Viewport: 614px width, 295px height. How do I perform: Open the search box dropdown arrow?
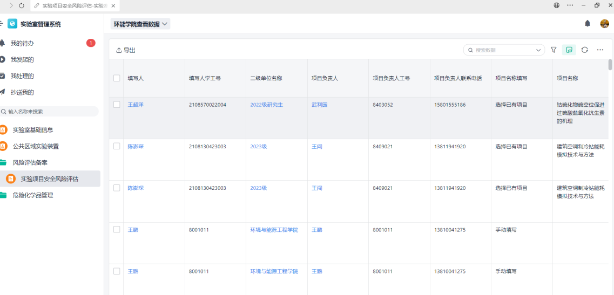tap(538, 50)
